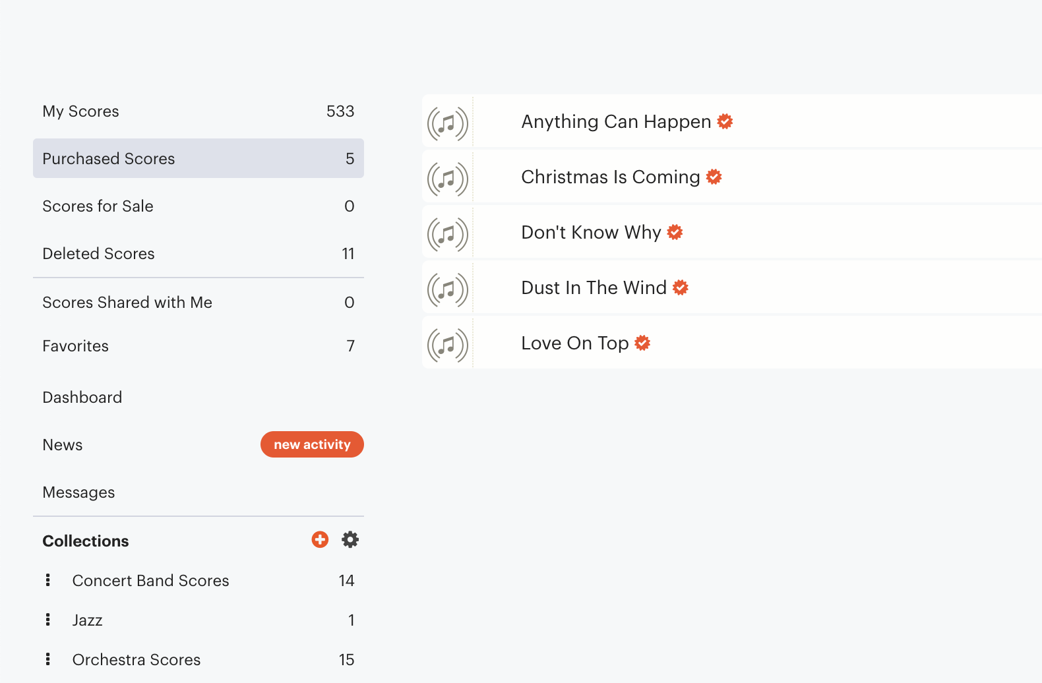The image size is (1042, 683).
Task: Open the Love On Top score
Action: (x=574, y=343)
